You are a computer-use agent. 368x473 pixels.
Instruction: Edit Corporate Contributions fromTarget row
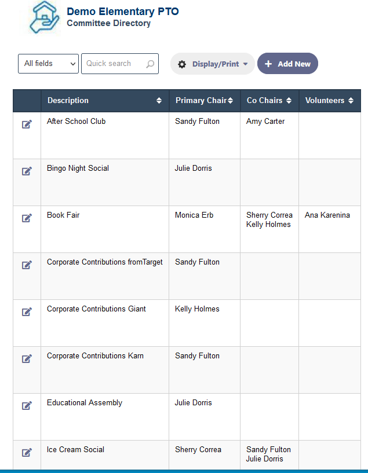pos(27,265)
